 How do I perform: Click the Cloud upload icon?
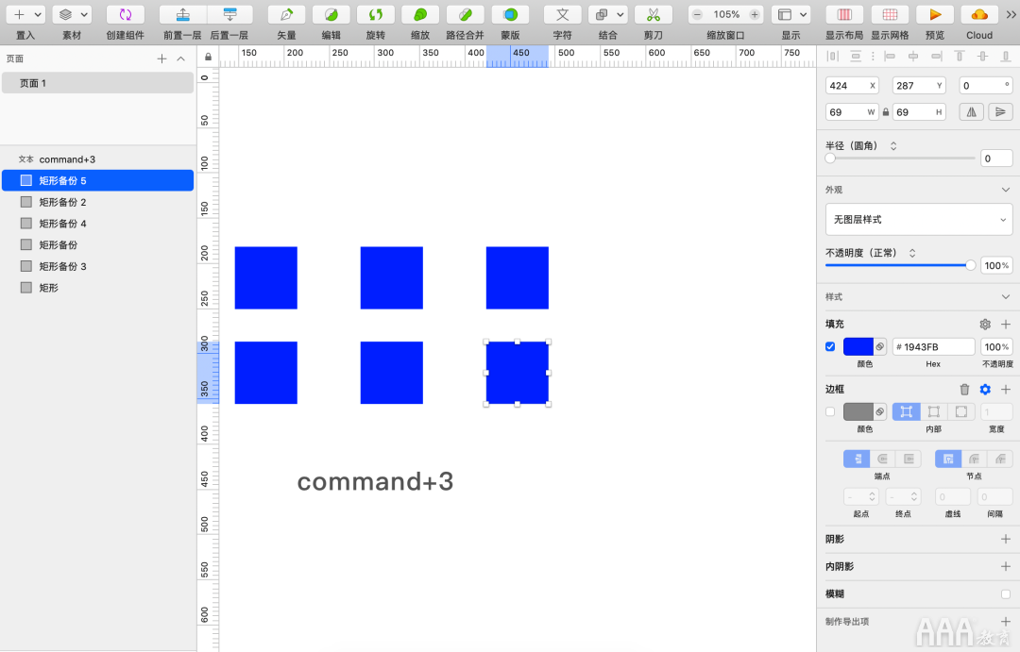[979, 14]
